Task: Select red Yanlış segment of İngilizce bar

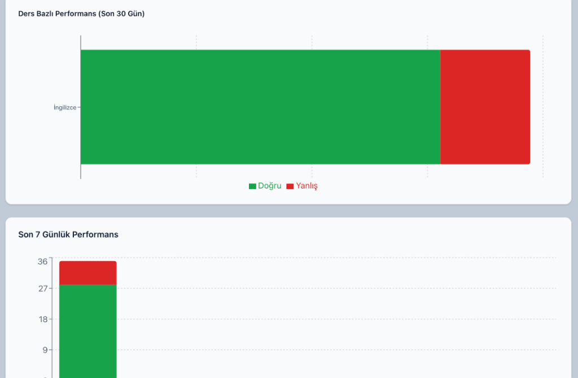Action: point(485,107)
